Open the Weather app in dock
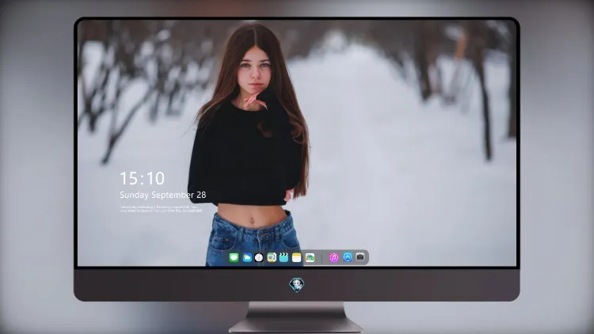The image size is (594, 334). pyautogui.click(x=246, y=257)
